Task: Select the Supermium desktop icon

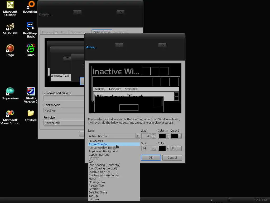Action: [10, 94]
